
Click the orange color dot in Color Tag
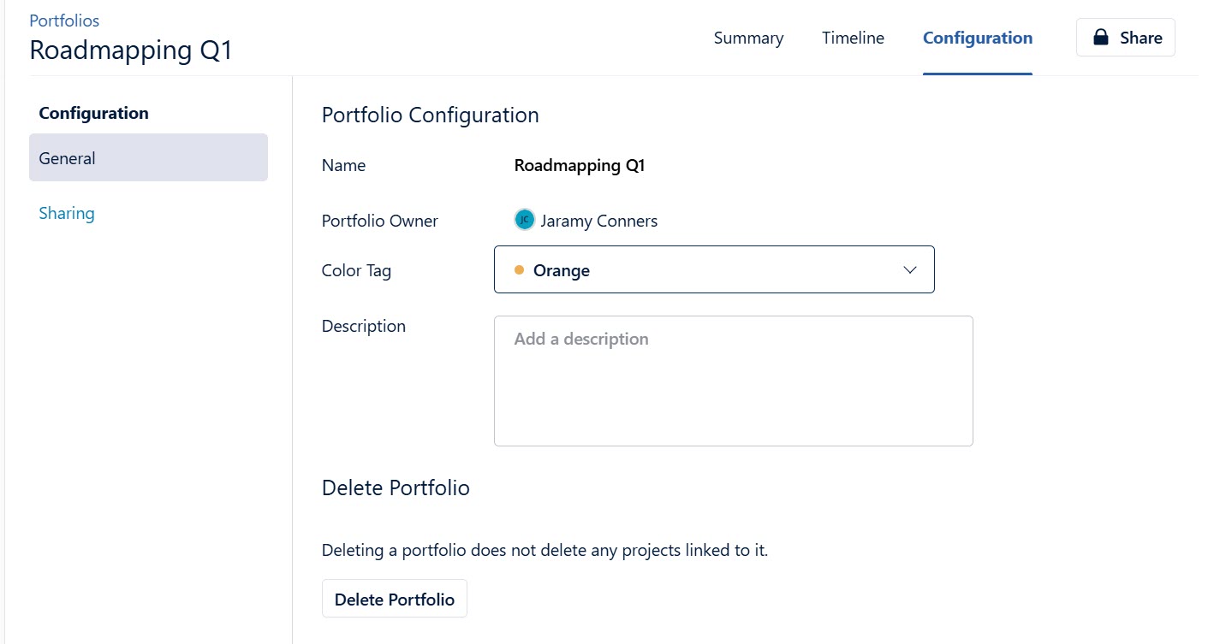(x=520, y=269)
